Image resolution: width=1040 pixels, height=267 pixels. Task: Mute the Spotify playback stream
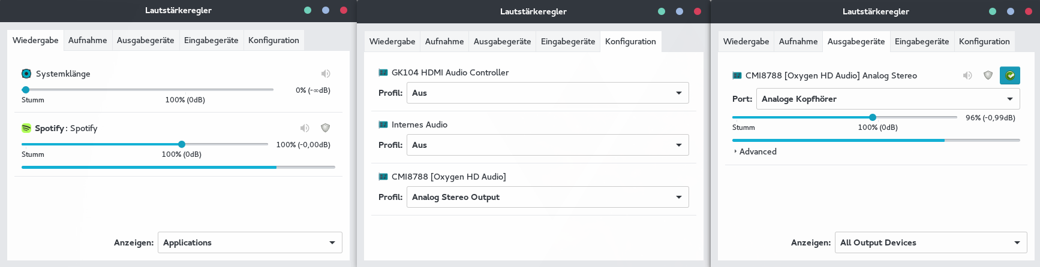[305, 128]
